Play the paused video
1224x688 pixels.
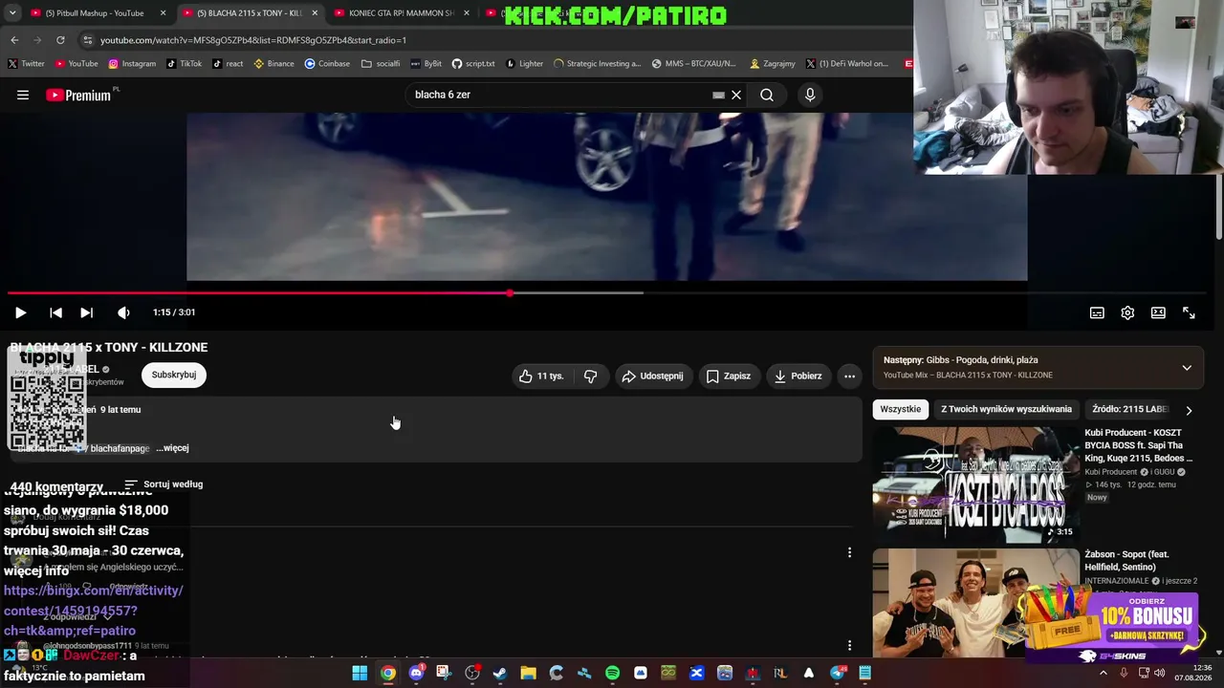(20, 312)
